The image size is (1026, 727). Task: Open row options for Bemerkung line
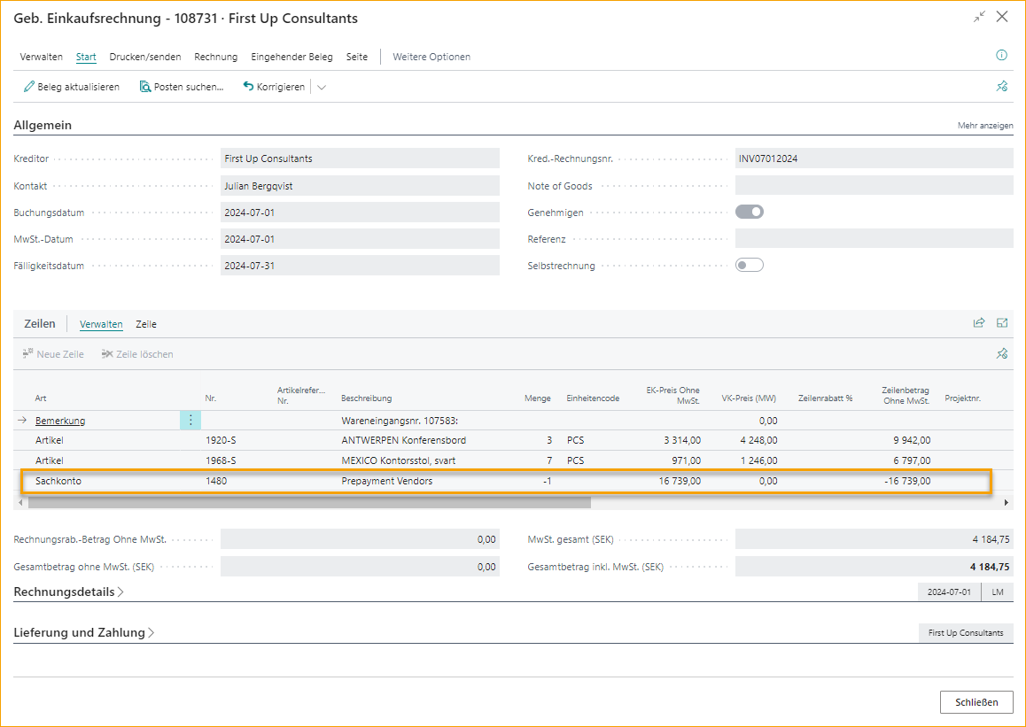(x=190, y=421)
